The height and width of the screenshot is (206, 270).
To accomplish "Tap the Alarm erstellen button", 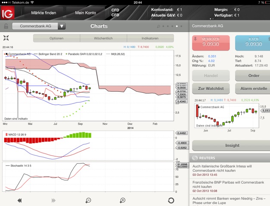I will (x=252, y=88).
